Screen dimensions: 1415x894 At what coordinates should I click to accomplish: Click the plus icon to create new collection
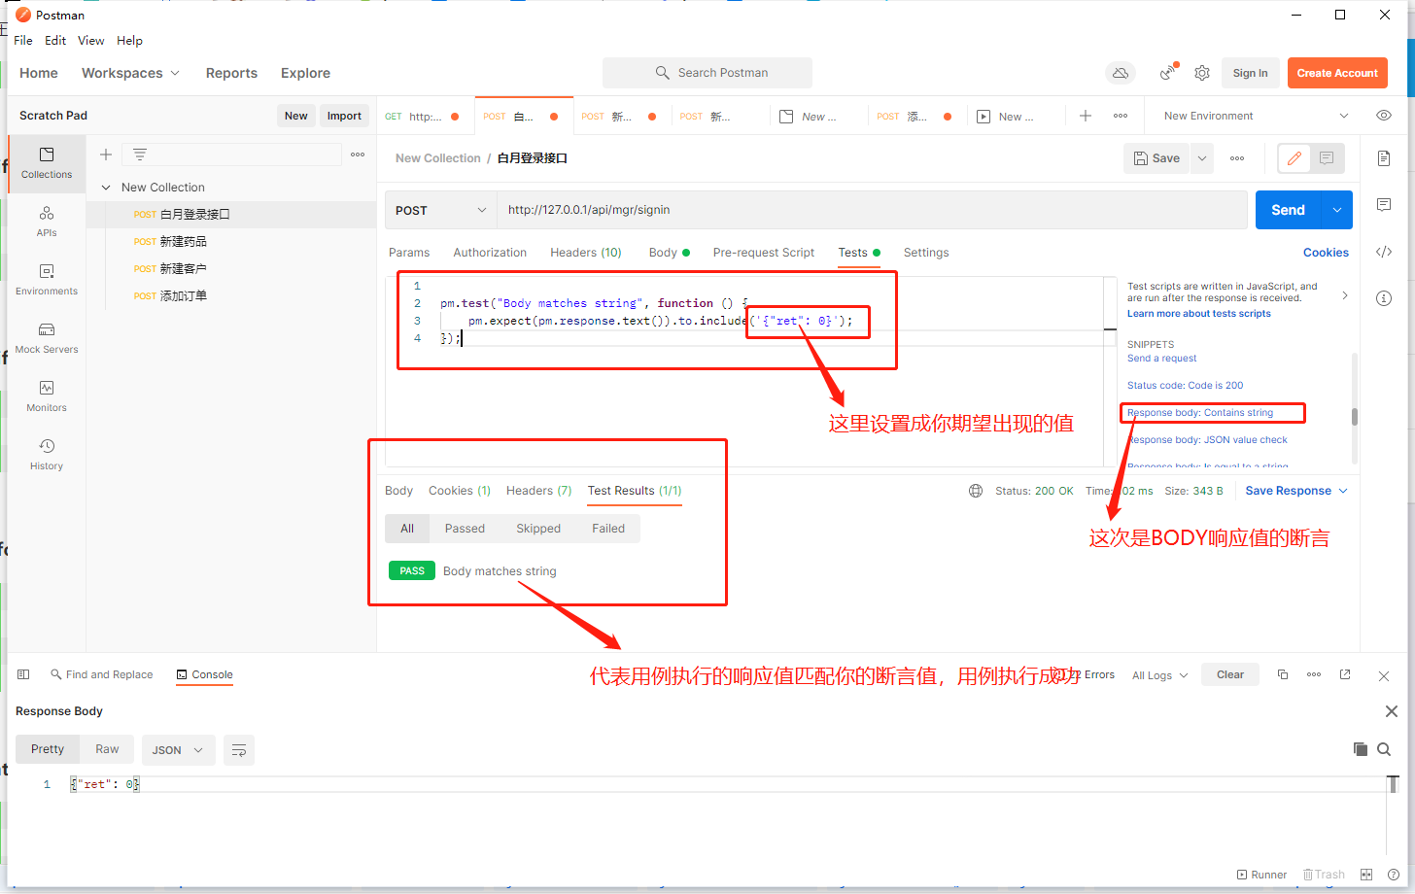106,155
